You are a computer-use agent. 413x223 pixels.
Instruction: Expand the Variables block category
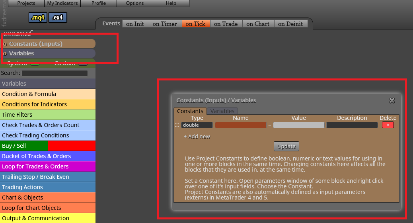pyautogui.click(x=48, y=84)
